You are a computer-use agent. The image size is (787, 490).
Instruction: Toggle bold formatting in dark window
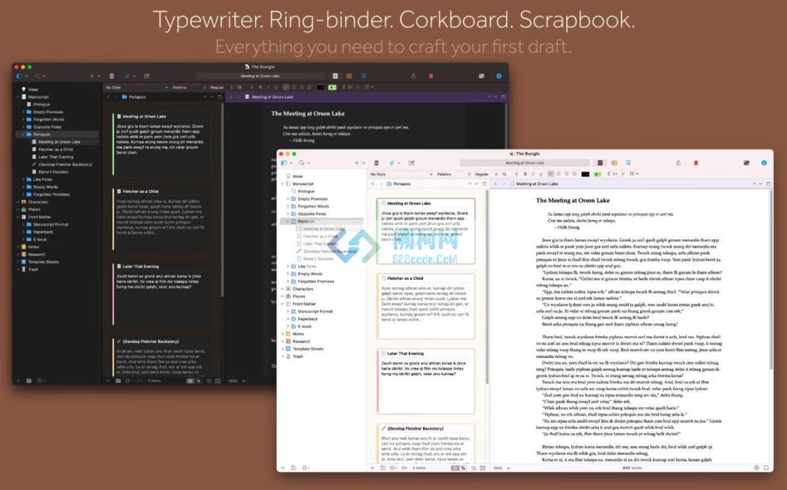point(260,87)
